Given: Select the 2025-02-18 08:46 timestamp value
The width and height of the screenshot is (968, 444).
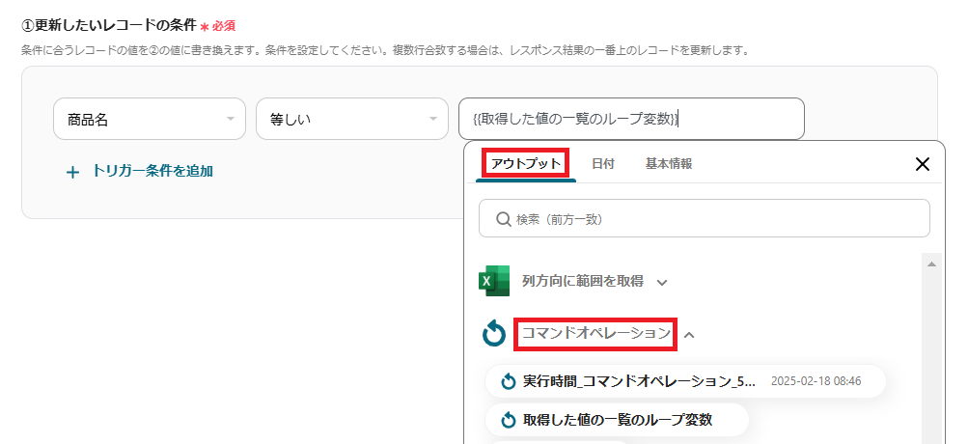Looking at the screenshot, I should pos(816,381).
